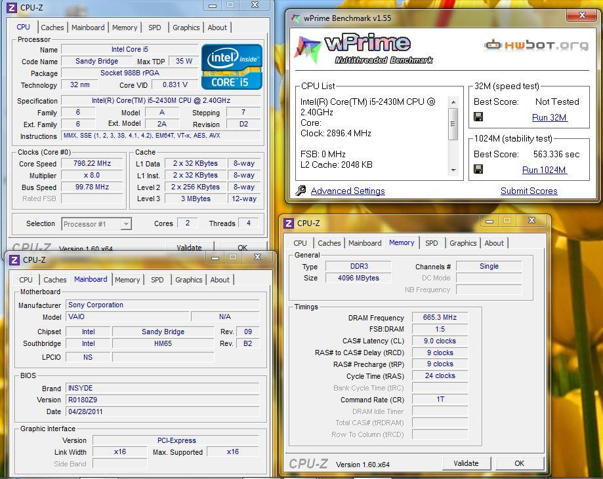Viewport: 603px width, 479px height.
Task: Click the Graphic Interface Version PCI-Express
Action: tap(177, 440)
